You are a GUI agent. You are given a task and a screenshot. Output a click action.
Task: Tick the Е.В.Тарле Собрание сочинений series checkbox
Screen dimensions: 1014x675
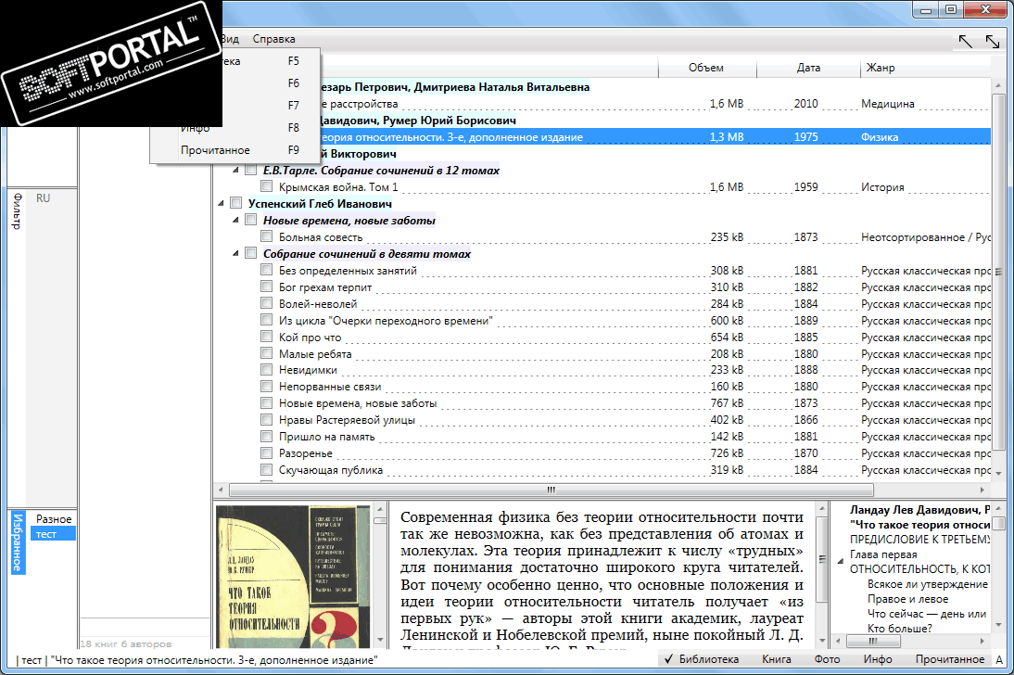click(251, 170)
